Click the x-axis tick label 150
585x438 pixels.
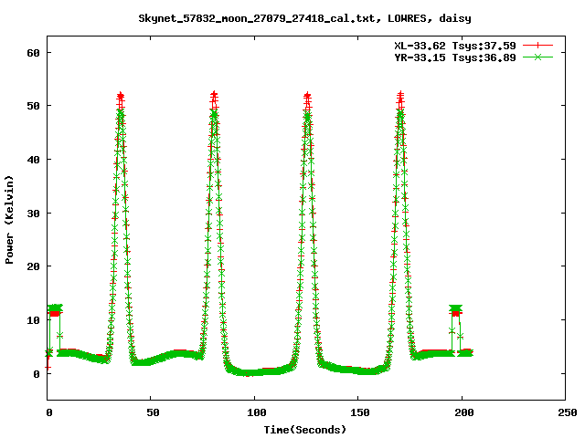[358, 412]
